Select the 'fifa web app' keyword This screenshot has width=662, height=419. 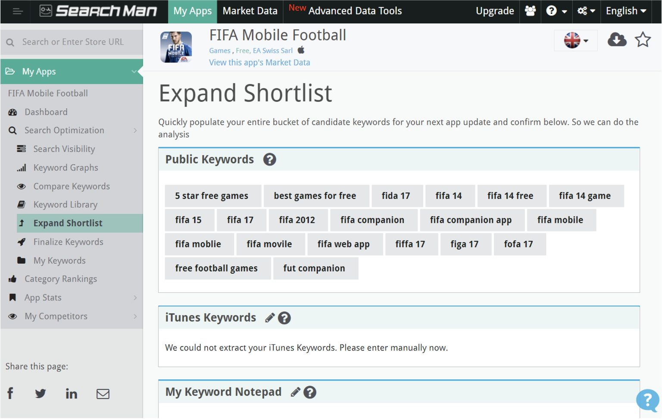point(345,244)
